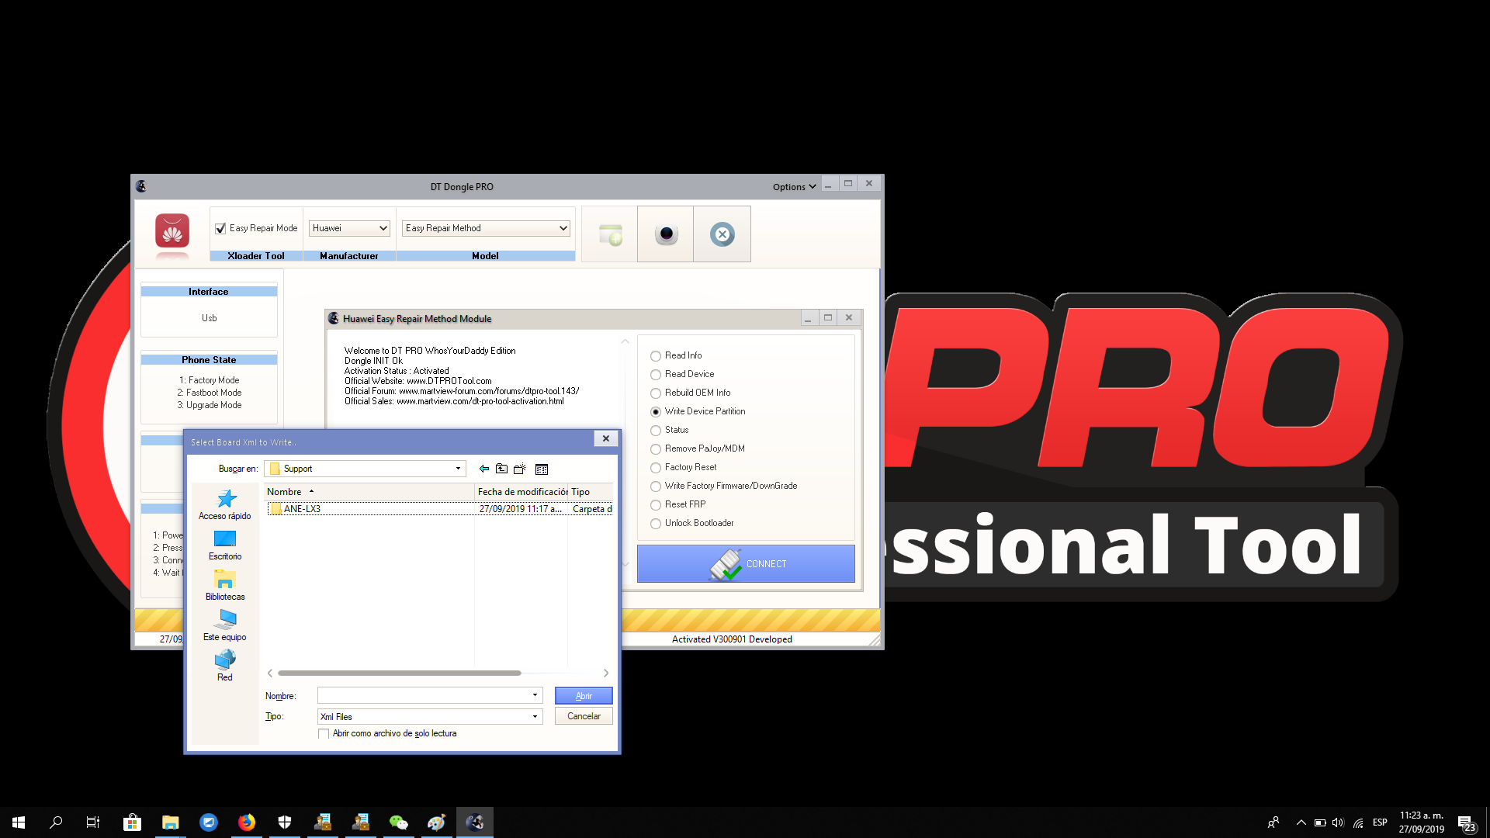Open Firefox from the taskbar
This screenshot has height=838, width=1490.
(x=247, y=822)
